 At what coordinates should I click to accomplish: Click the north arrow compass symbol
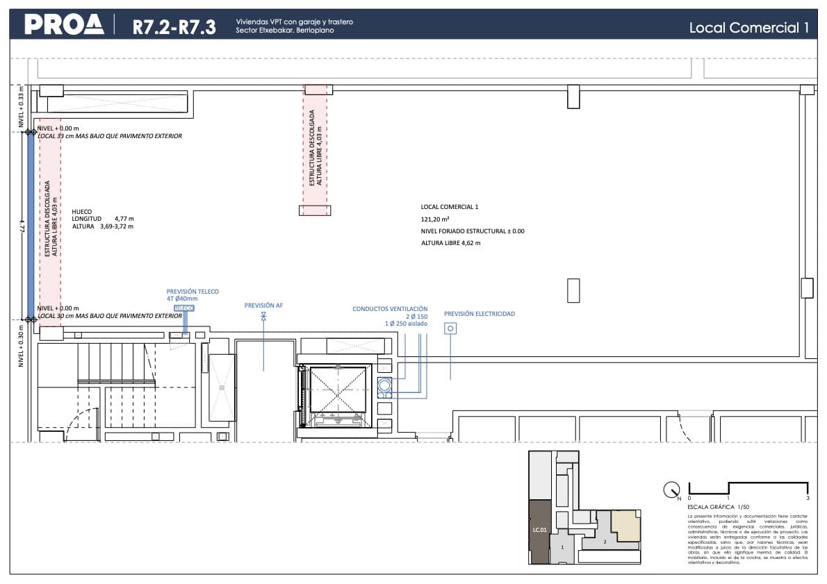point(671,490)
